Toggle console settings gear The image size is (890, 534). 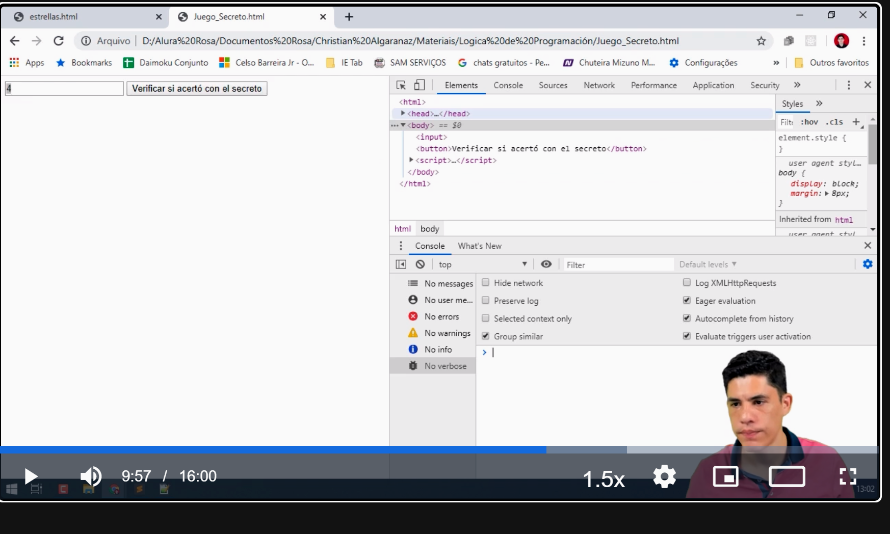coord(868,264)
